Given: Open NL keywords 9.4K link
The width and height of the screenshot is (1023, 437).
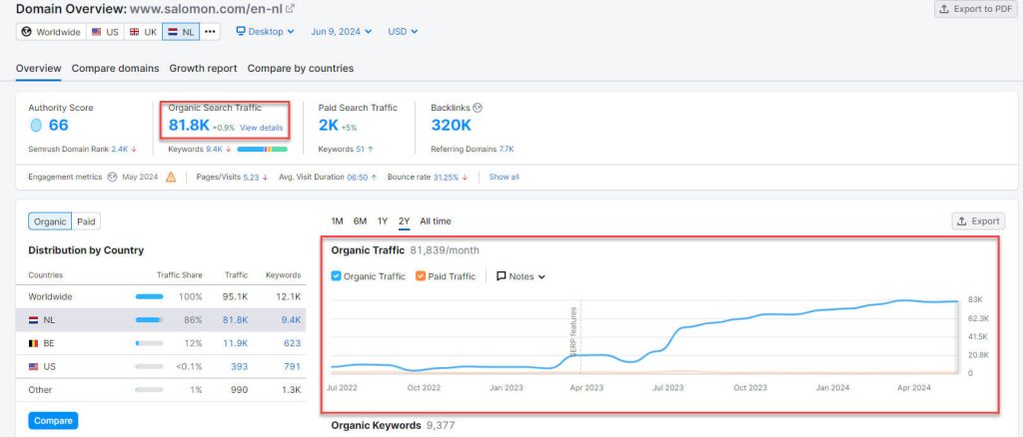Looking at the screenshot, I should pos(291,320).
